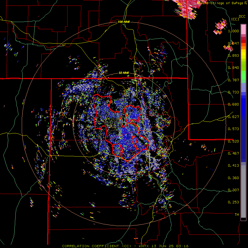Click the 0.893 legend value
The height and width of the screenshot is (248, 248).
(x=233, y=55)
